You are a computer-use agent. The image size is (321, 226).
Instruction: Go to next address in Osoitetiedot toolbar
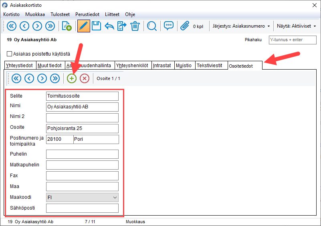(x=42, y=78)
